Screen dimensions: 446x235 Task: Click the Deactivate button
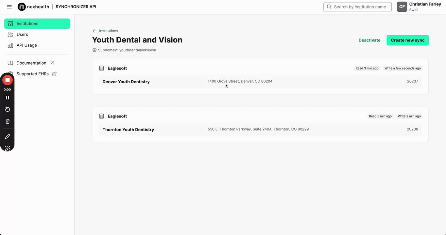click(x=369, y=40)
